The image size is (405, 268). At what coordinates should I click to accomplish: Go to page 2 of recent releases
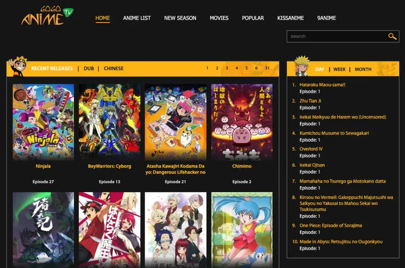(x=217, y=68)
